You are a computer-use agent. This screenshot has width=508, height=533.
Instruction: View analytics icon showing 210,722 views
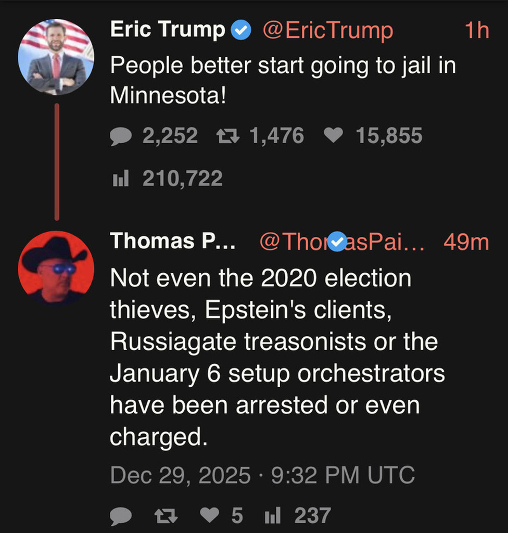coord(120,180)
